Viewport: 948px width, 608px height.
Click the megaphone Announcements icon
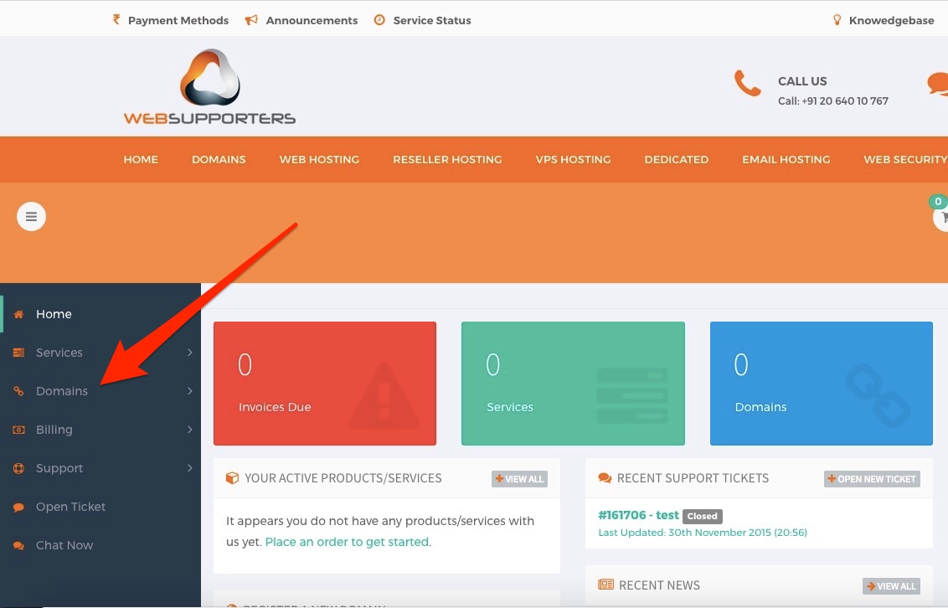click(x=251, y=20)
